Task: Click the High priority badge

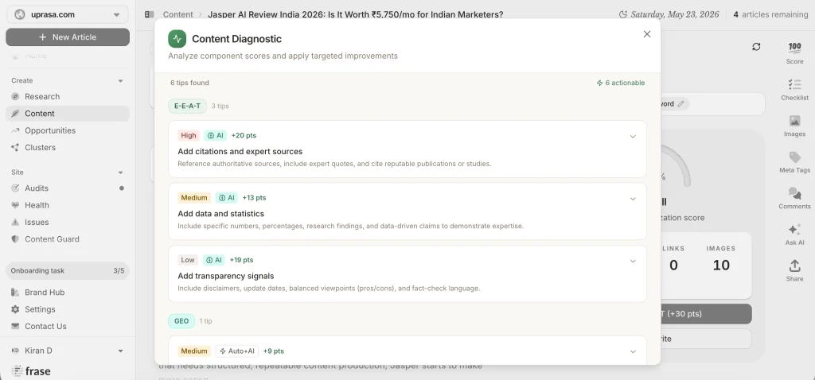Action: pyautogui.click(x=189, y=135)
